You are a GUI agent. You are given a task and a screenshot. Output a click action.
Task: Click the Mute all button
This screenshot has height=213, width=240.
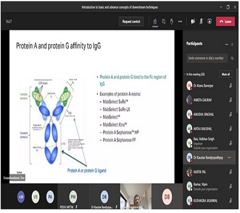point(226,74)
